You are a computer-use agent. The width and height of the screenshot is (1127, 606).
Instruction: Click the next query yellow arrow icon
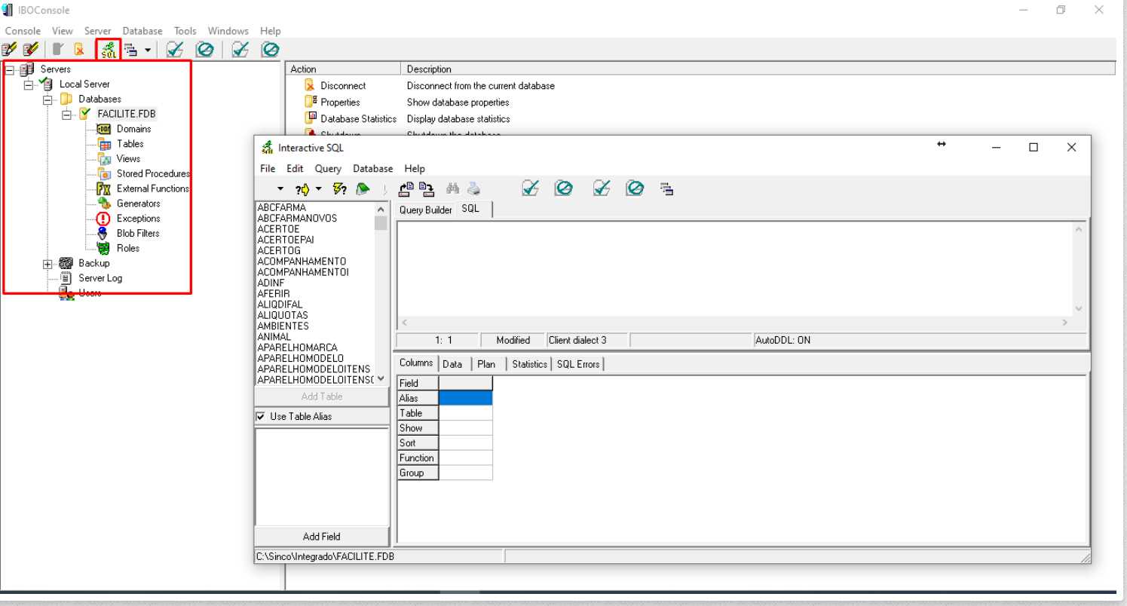302,189
